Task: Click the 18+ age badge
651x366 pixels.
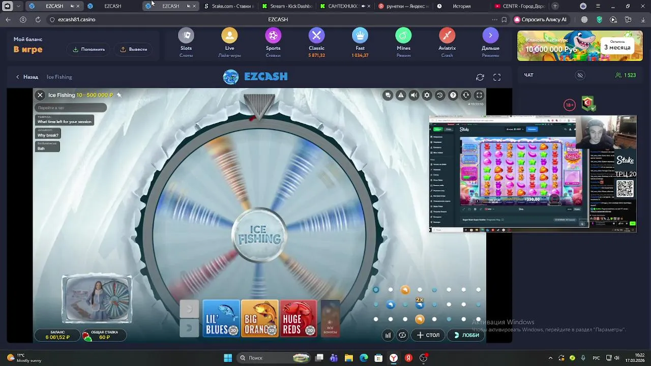Action: [570, 105]
